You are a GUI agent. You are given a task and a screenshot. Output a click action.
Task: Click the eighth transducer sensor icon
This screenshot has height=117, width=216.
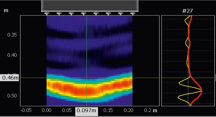click(x=133, y=14)
